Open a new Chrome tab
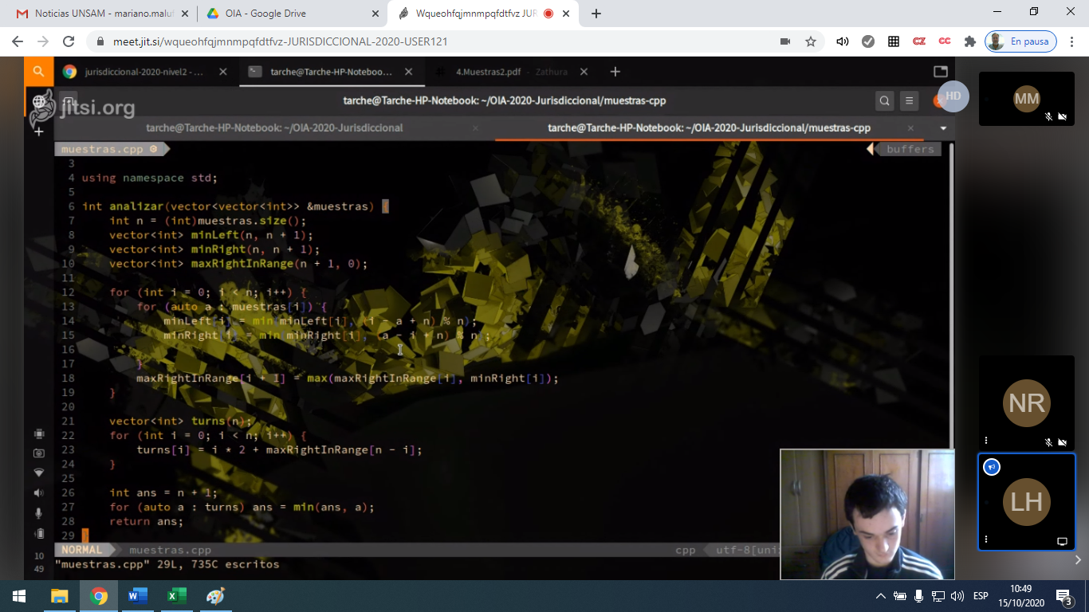Viewport: 1089px width, 612px height. [x=596, y=14]
